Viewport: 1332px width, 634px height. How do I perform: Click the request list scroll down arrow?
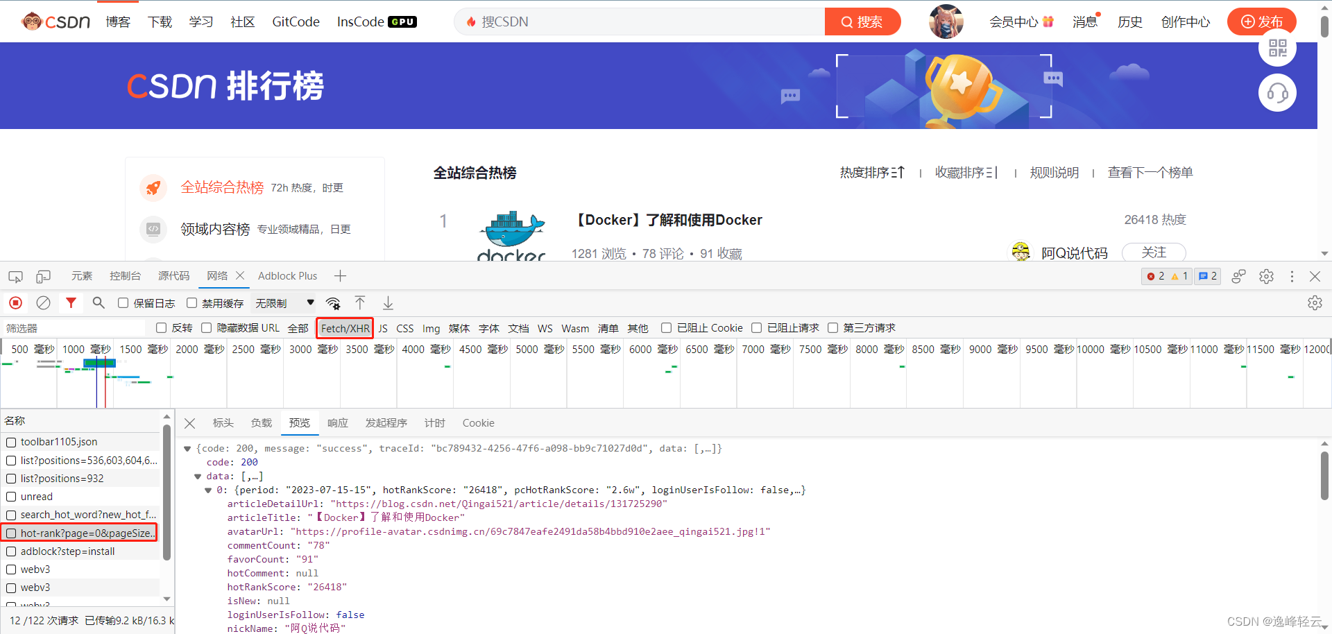(x=166, y=599)
